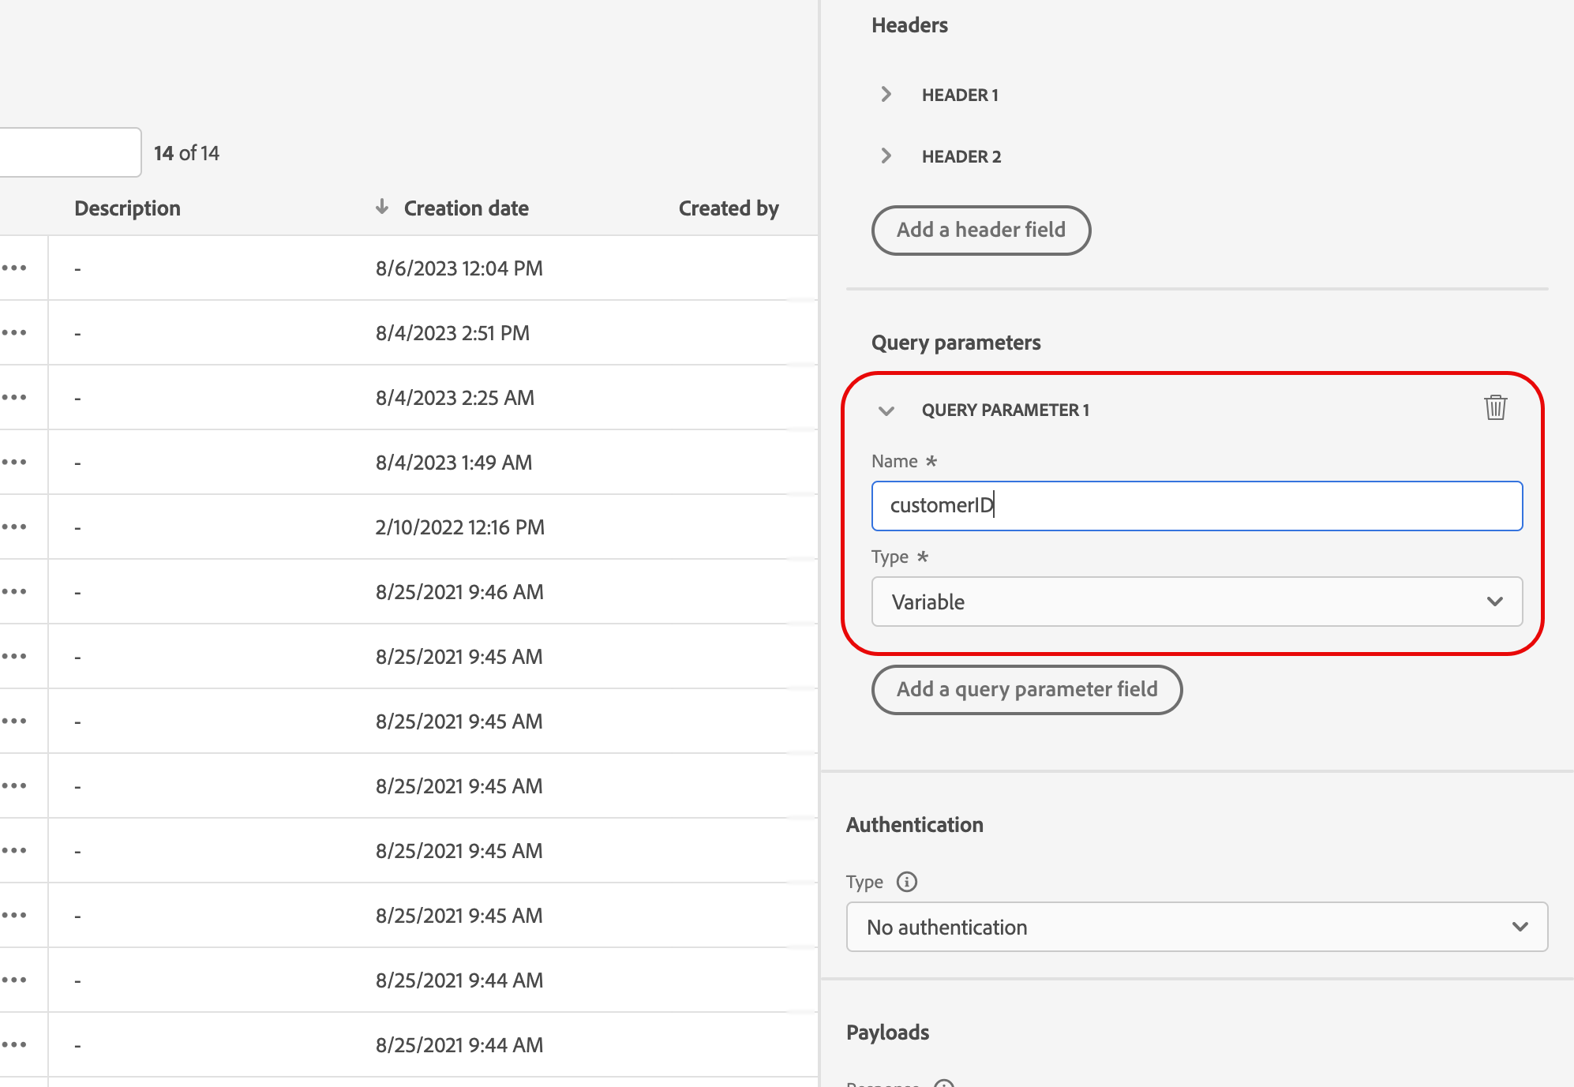Click sort arrow beside Creation date
The width and height of the screenshot is (1574, 1087).
click(x=382, y=207)
